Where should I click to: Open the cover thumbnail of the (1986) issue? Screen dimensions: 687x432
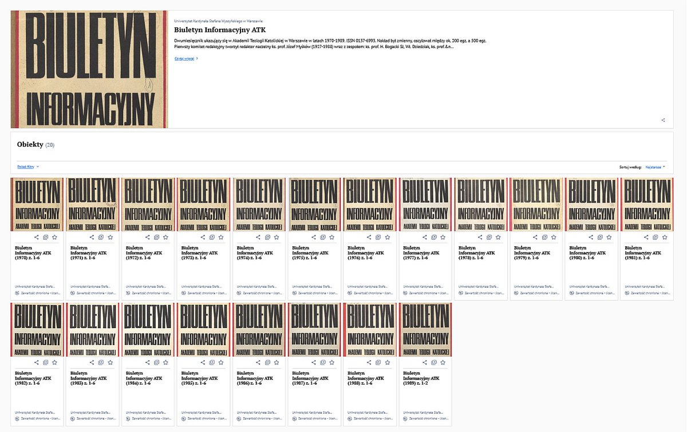[x=259, y=330]
